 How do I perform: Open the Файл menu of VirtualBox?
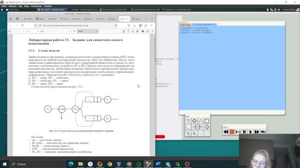coord(4,6)
